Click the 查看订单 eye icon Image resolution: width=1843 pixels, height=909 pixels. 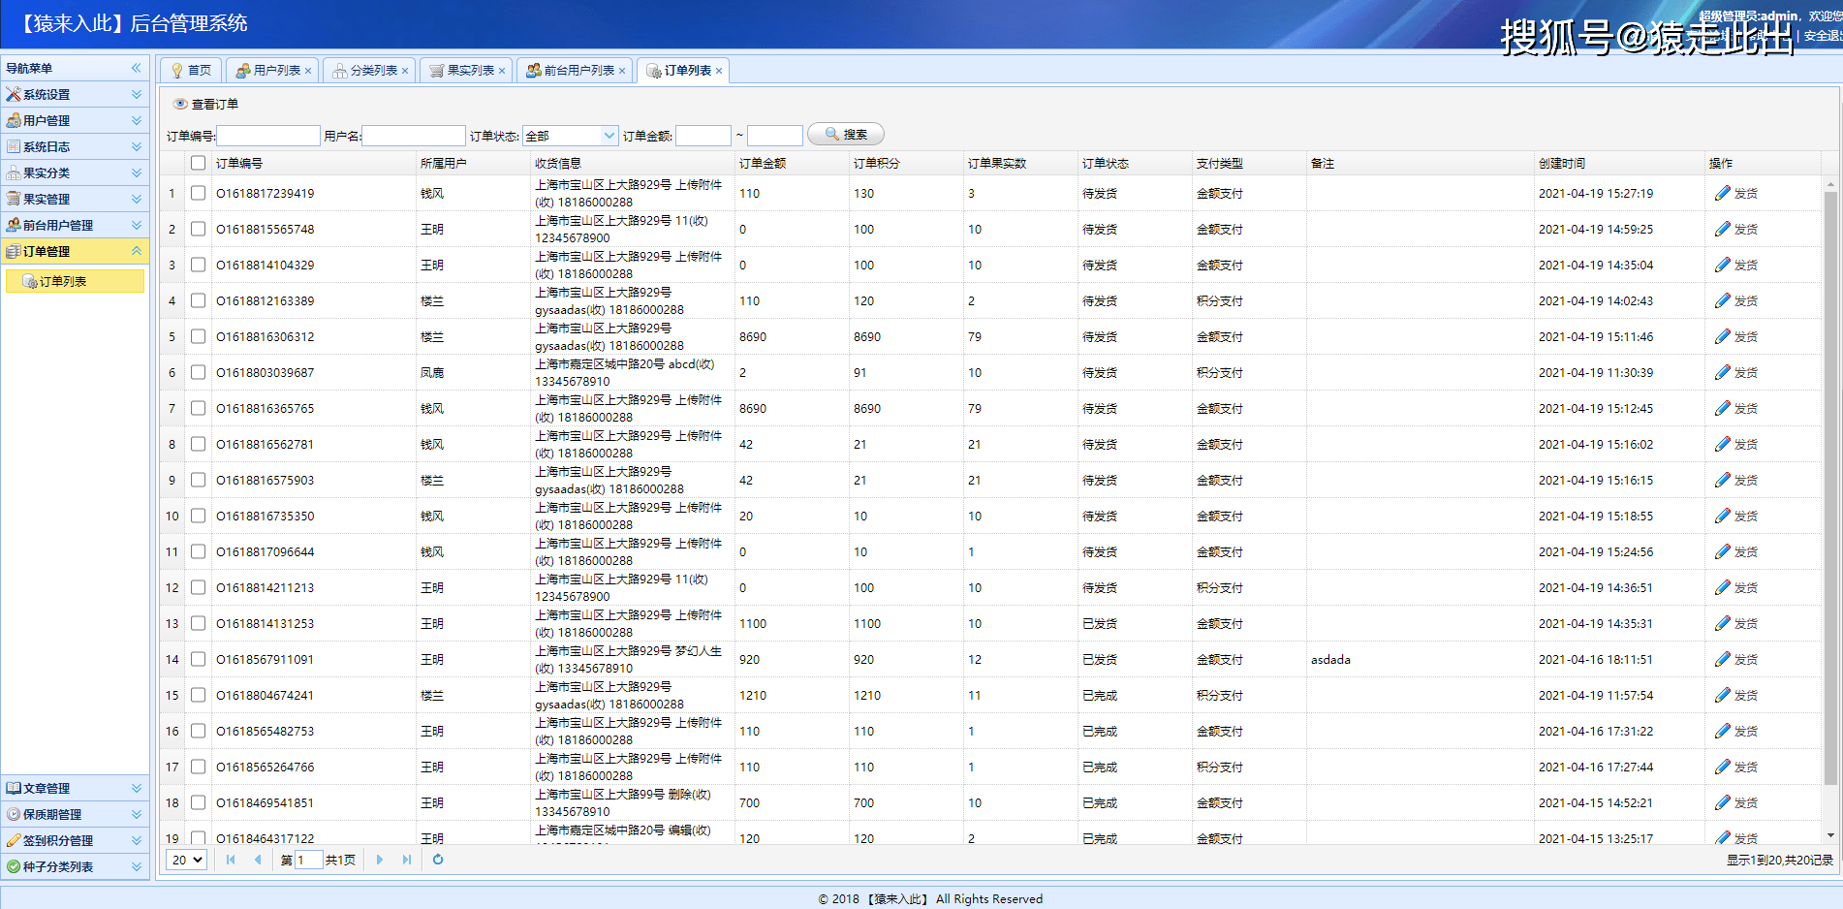point(180,104)
